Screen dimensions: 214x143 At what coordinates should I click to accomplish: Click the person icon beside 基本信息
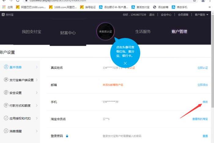pos(6,67)
